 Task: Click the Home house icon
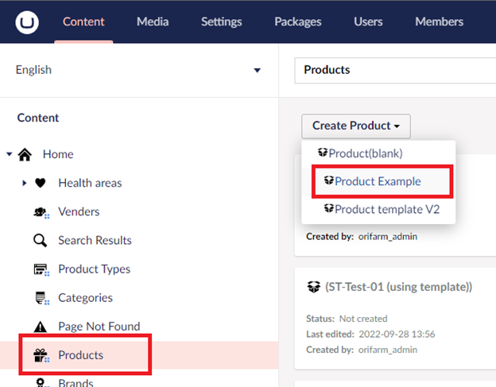coord(25,154)
